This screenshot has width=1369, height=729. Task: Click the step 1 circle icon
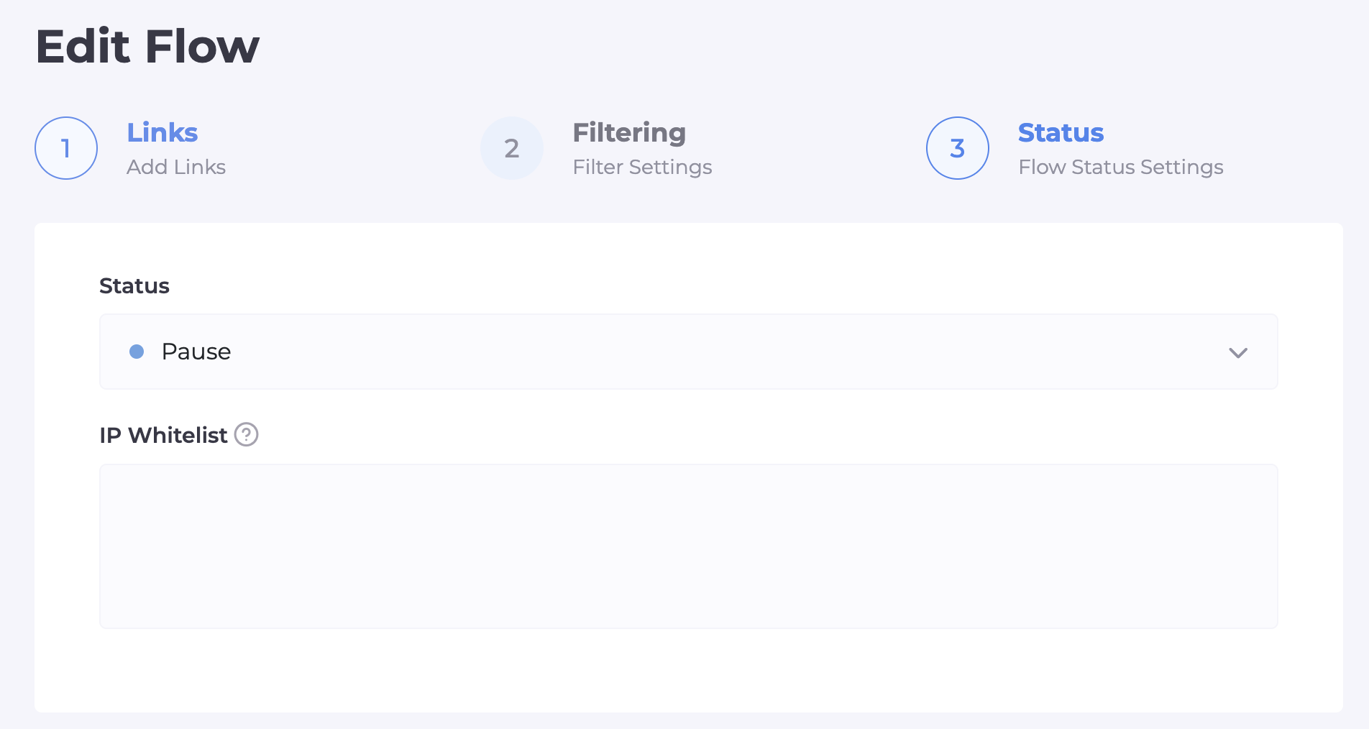(66, 148)
